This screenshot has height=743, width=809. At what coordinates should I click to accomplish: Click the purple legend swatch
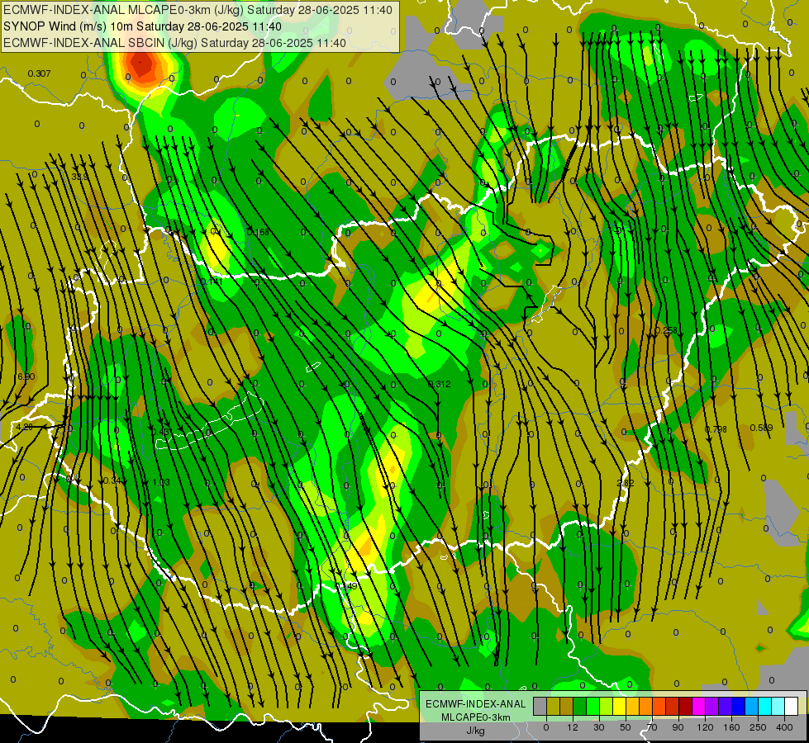click(712, 707)
